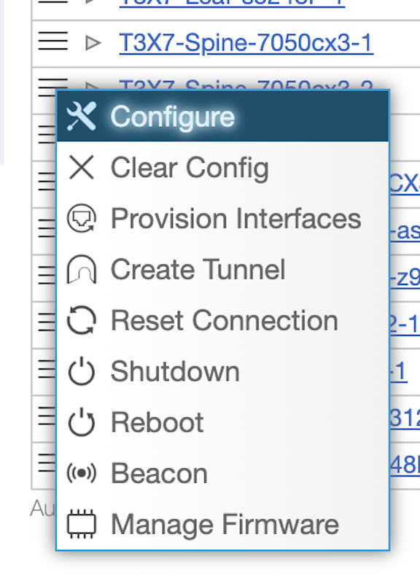Click the Shutdown power icon
The image size is (420, 579).
81,371
